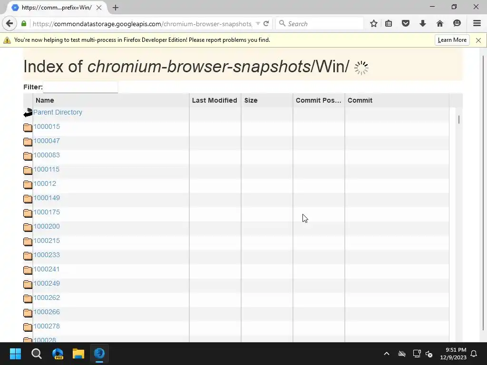Open folder link 1000200
487x365 pixels.
pyautogui.click(x=47, y=227)
